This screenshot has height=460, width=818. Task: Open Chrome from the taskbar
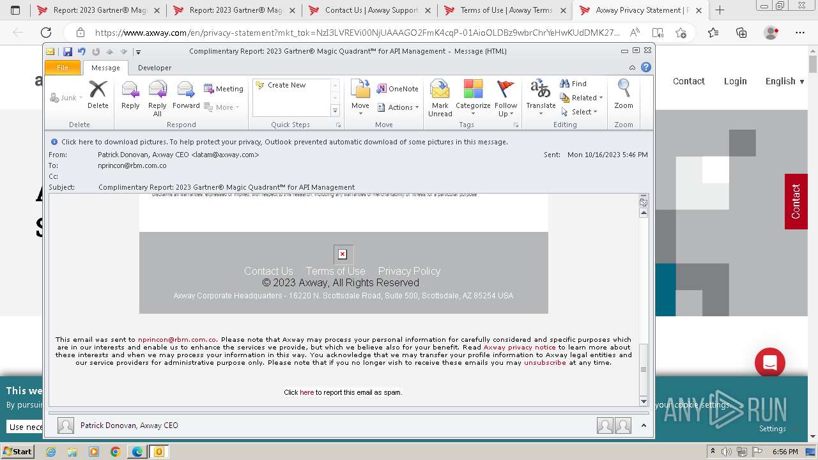(115, 452)
